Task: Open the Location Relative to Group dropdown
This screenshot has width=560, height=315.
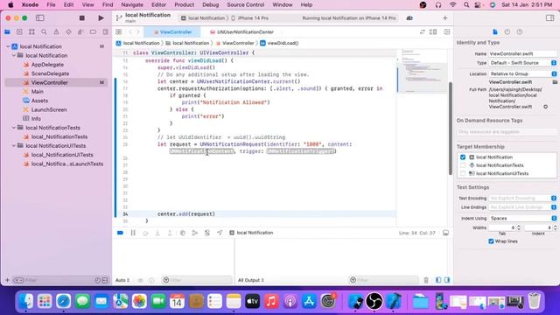Action: coord(522,73)
